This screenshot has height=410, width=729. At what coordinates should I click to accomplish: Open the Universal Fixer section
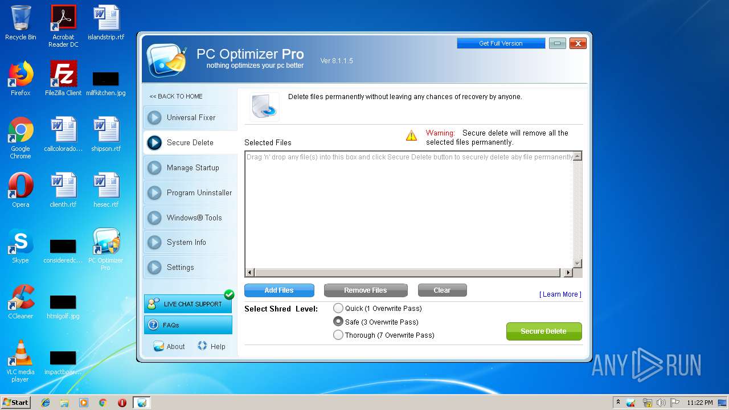point(190,118)
